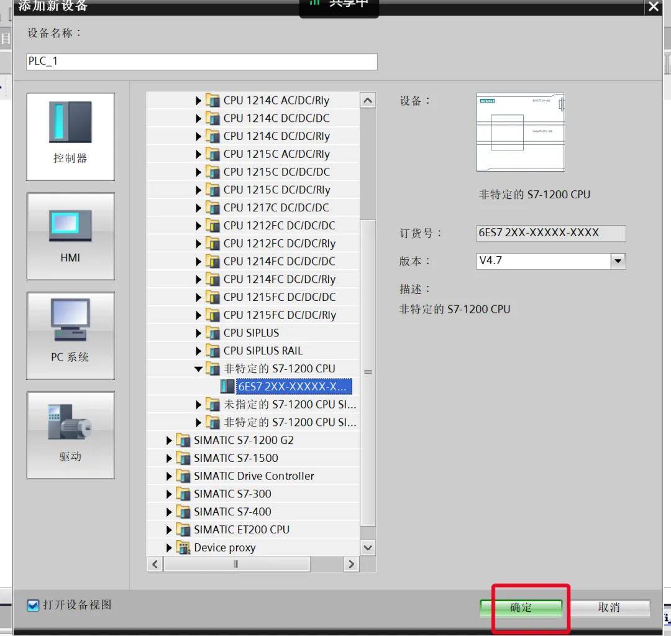Select the CPU 1214FC DC/DC/Rly row
The image size is (671, 636).
click(253, 279)
